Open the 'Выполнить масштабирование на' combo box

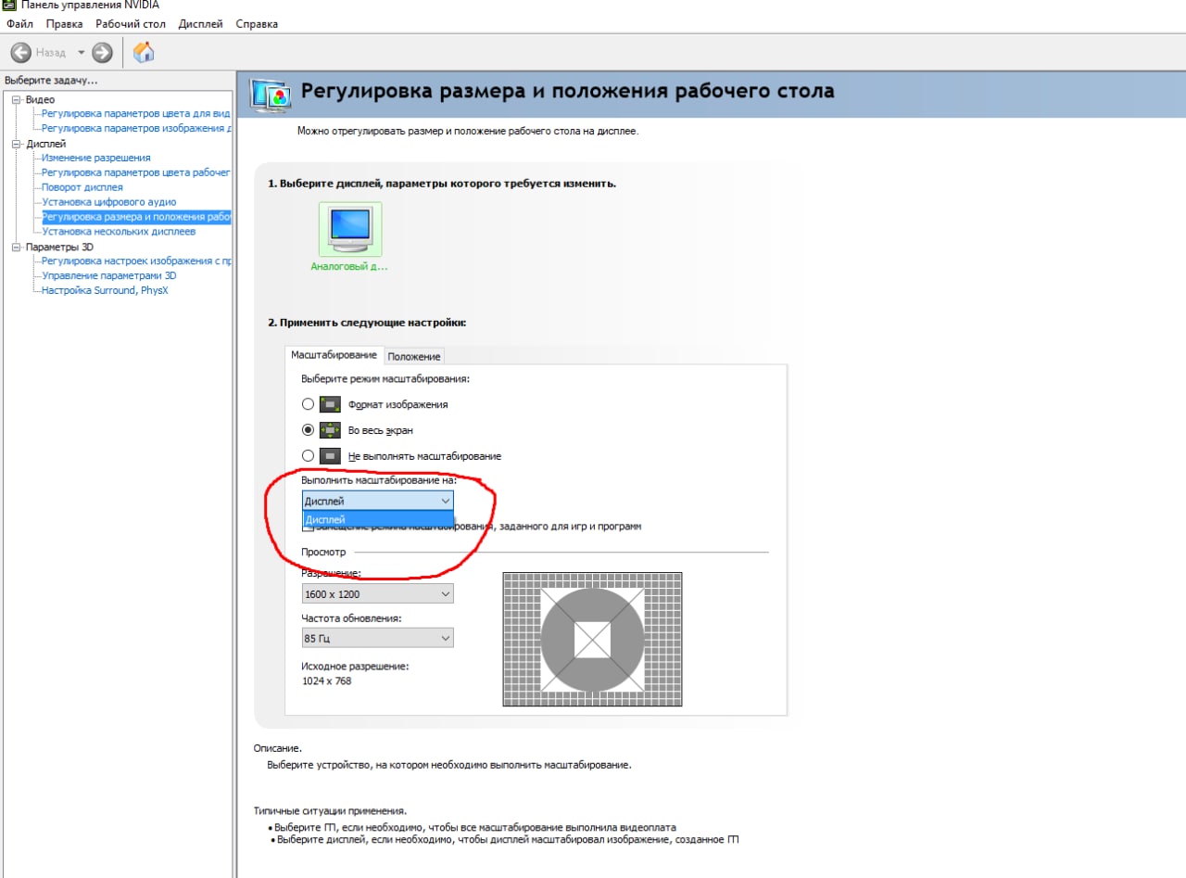pos(377,501)
